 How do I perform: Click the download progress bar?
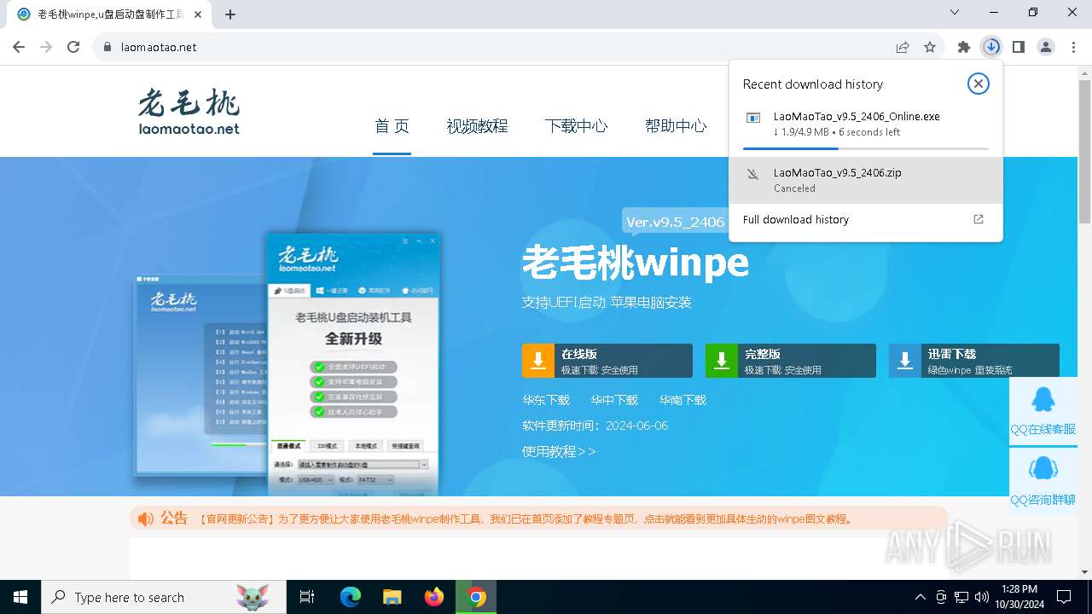point(865,148)
